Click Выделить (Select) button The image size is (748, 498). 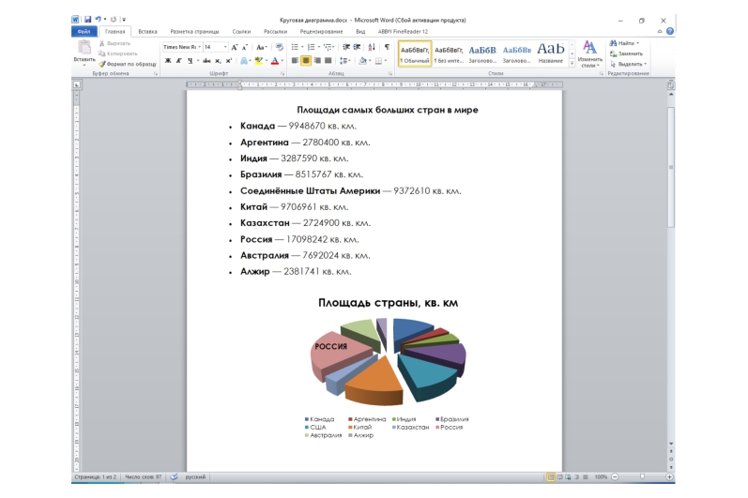628,64
